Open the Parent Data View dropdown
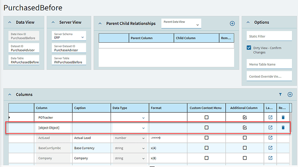This screenshot has width=298, height=167. point(181,24)
